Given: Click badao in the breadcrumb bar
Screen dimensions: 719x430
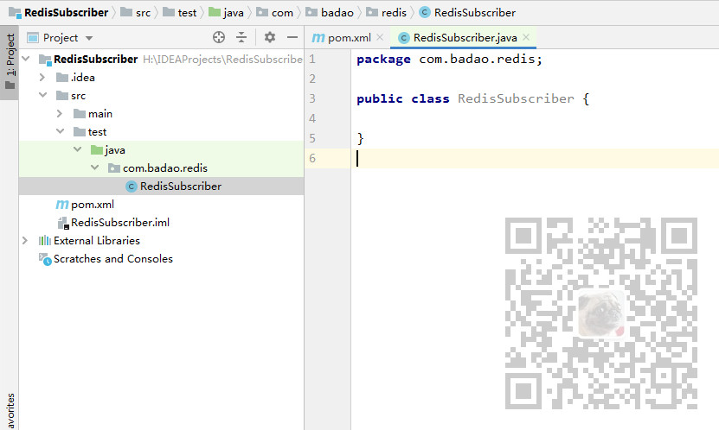Looking at the screenshot, I should pyautogui.click(x=337, y=13).
